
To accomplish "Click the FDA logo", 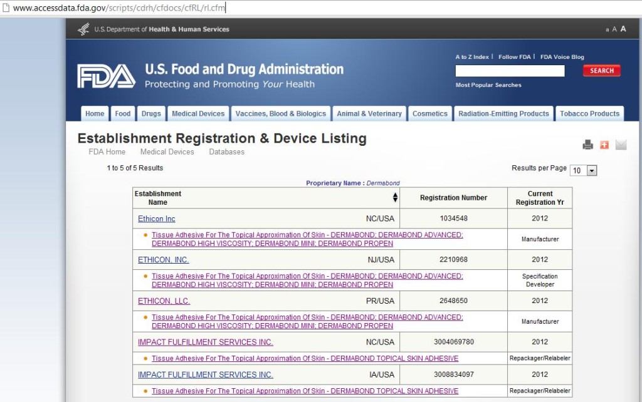I will click(x=106, y=76).
